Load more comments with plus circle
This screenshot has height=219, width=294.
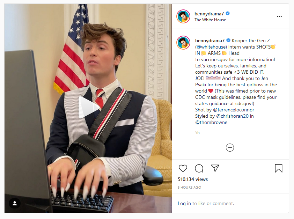[230, 147]
